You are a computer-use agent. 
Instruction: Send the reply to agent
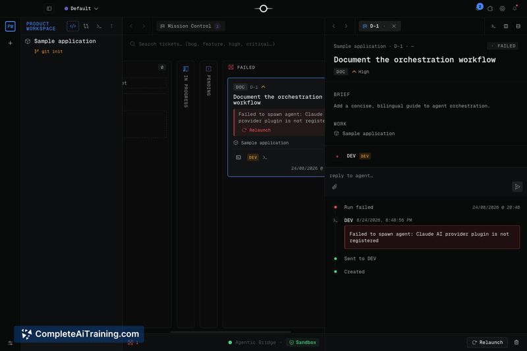(x=517, y=187)
